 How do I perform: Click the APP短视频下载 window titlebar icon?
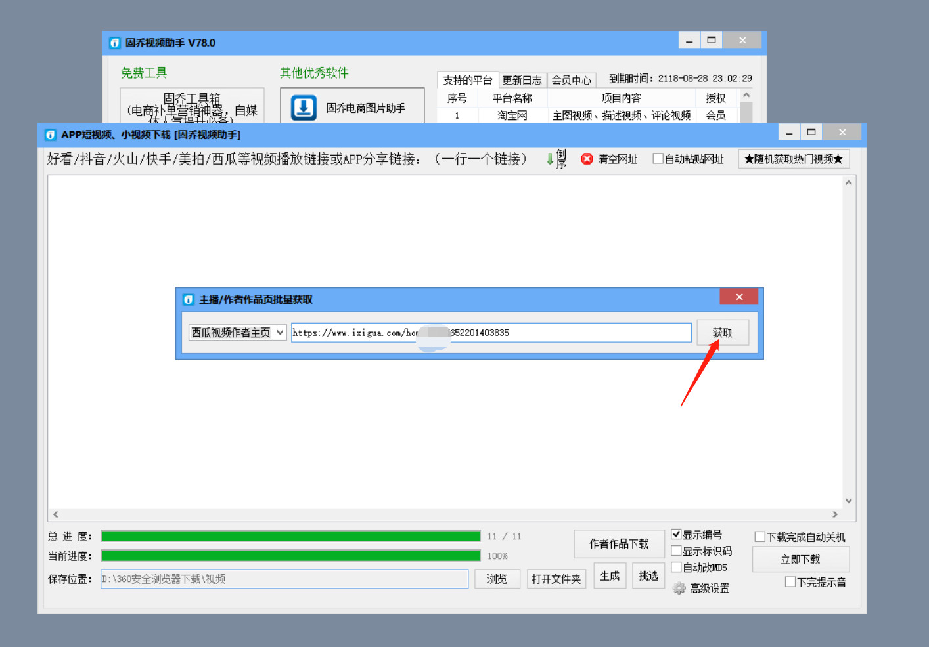[51, 135]
